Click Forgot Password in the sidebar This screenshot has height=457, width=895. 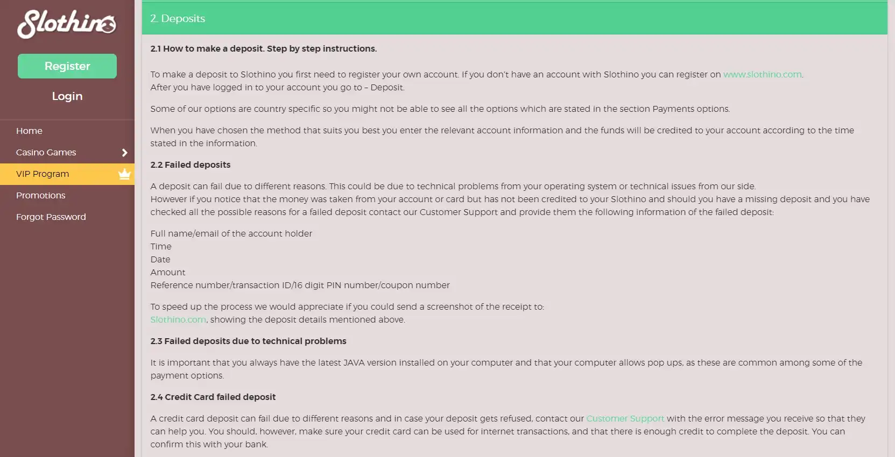tap(51, 217)
